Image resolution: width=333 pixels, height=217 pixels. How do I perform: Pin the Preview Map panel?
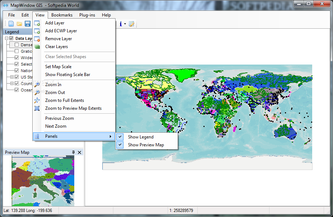point(73,152)
